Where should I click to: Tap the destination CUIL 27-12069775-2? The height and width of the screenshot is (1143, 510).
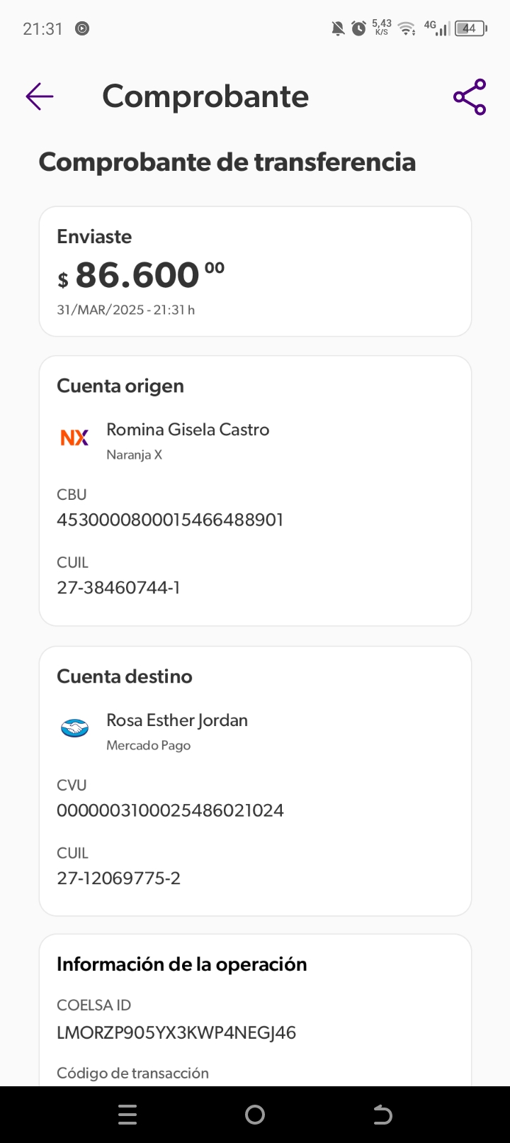click(x=118, y=879)
